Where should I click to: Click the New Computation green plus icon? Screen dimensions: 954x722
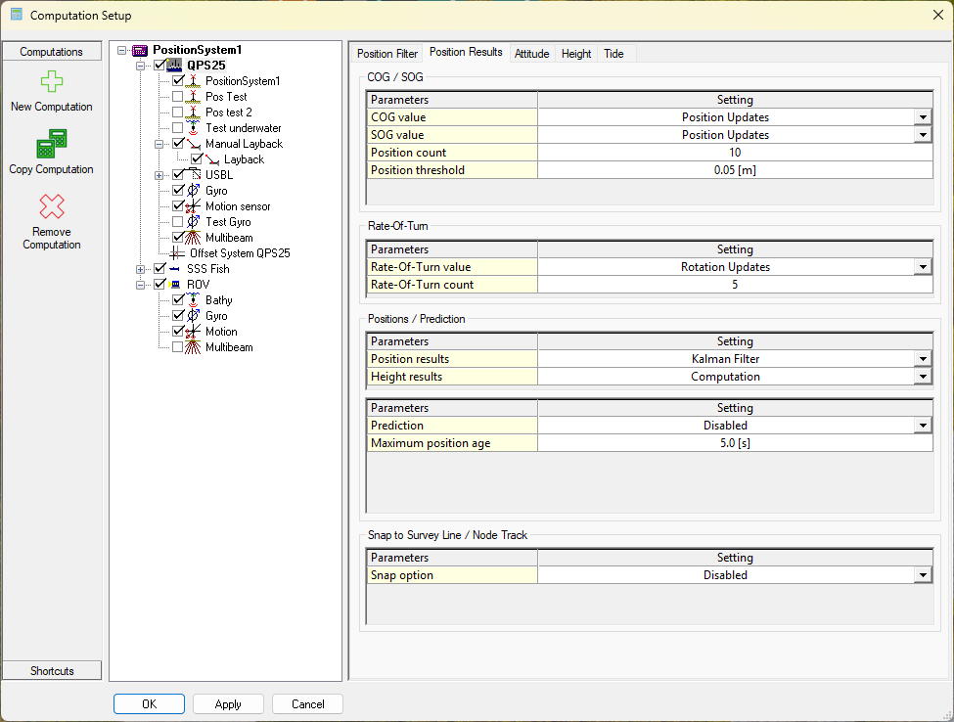52,82
